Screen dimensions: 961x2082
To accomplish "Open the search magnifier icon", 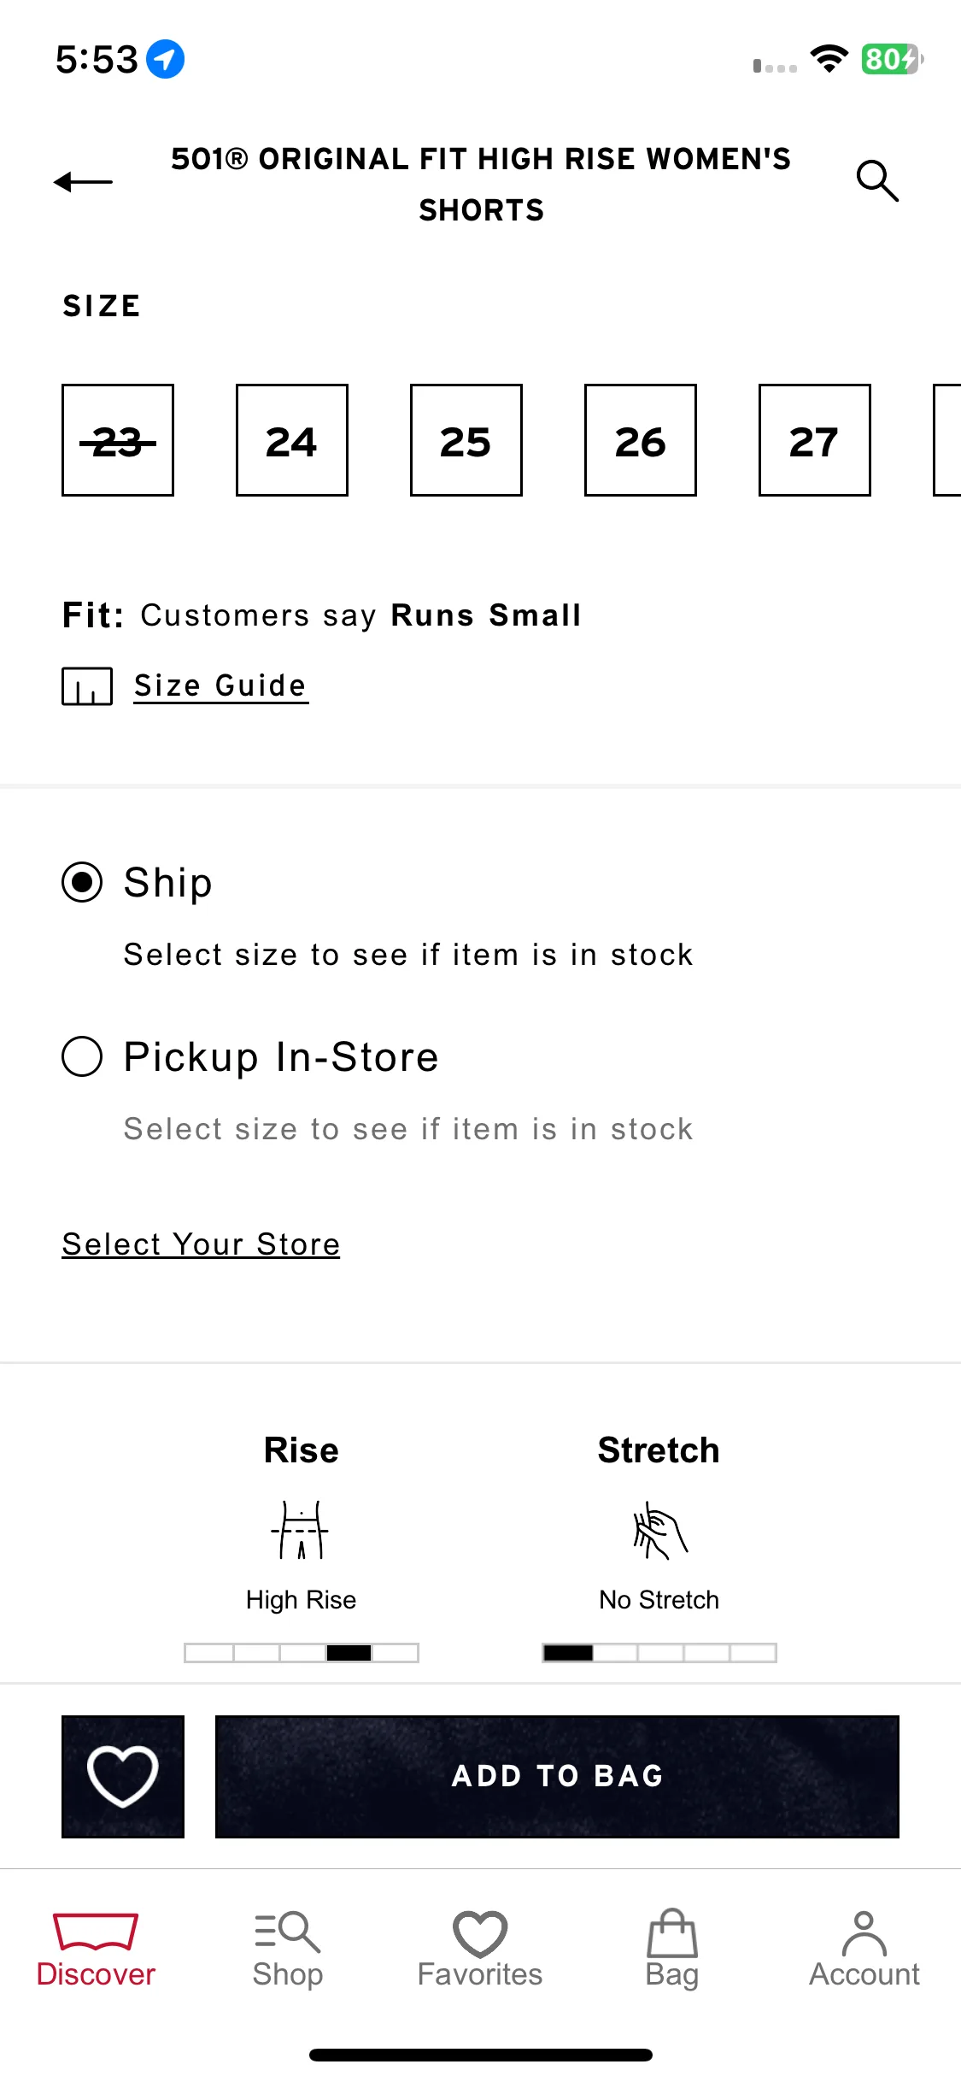I will 877,180.
